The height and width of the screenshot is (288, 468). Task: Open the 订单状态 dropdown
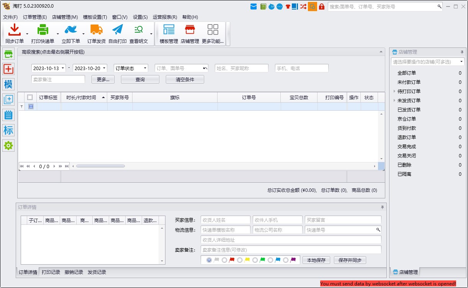pos(145,68)
